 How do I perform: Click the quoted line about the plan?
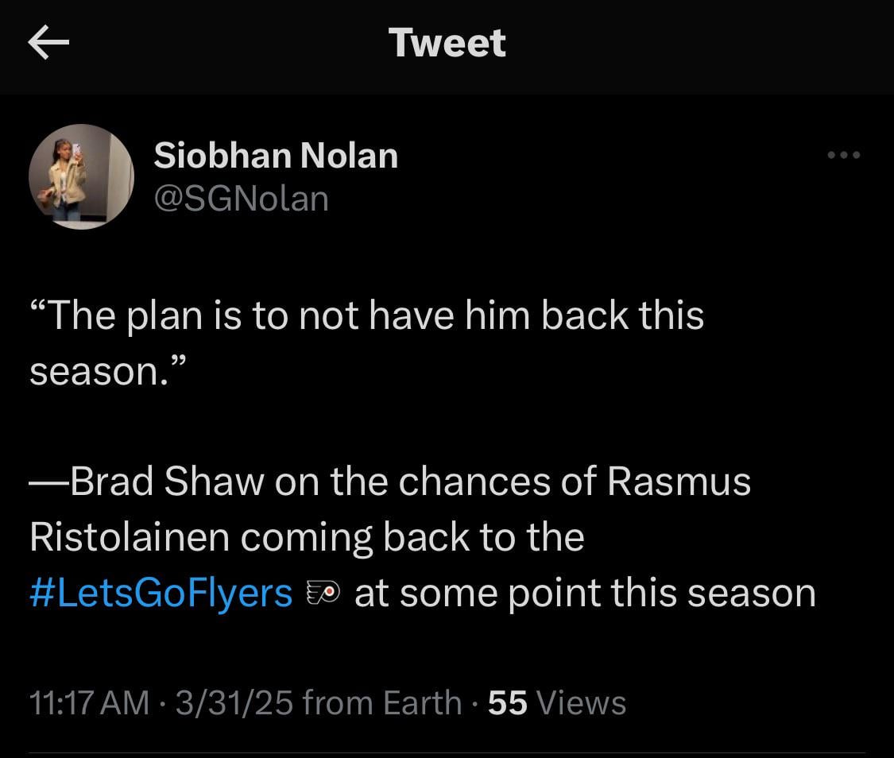pyautogui.click(x=366, y=315)
